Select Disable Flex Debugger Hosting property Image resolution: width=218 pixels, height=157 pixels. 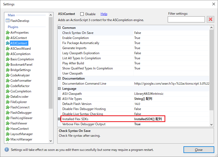tap(84, 109)
